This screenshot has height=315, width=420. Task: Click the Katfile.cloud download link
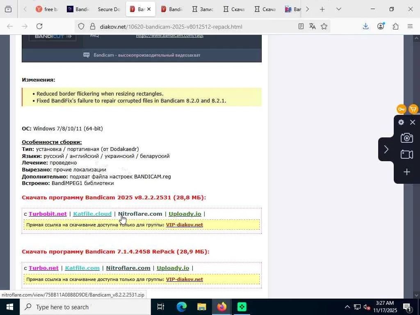92,214
